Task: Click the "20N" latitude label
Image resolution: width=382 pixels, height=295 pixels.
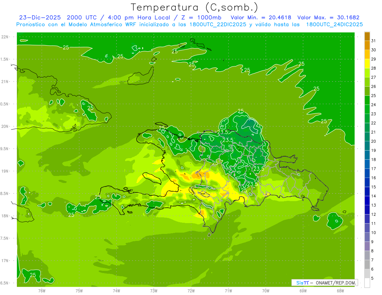Action: [4, 126]
